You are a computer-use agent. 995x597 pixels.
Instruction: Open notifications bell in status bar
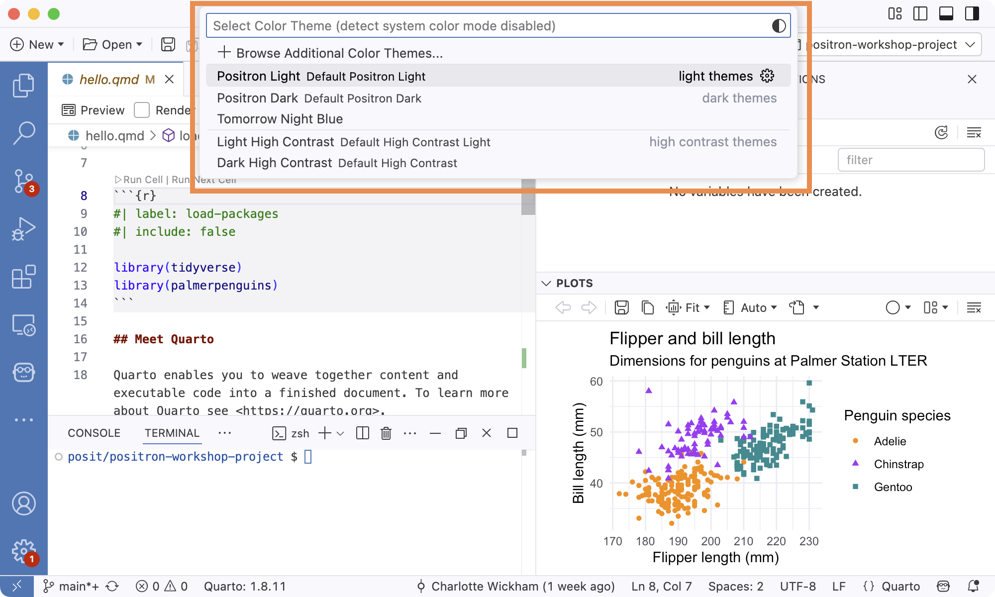[974, 586]
